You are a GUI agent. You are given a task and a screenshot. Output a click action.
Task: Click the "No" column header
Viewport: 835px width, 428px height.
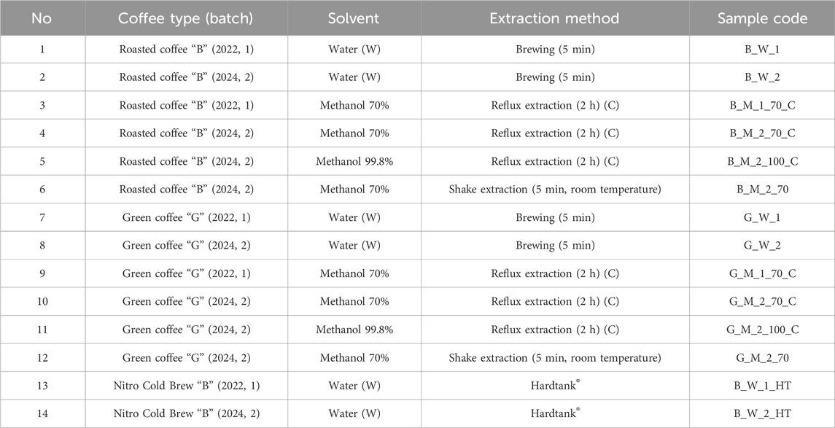pos(42,18)
